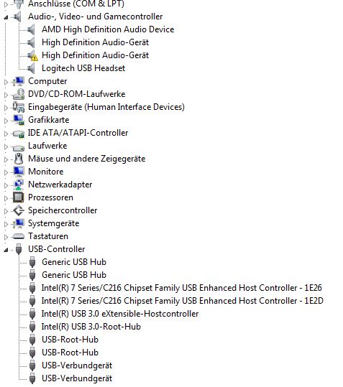Select 'High Definition Audio-Gerät' label with warning icon
The height and width of the screenshot is (387, 343).
[96, 55]
